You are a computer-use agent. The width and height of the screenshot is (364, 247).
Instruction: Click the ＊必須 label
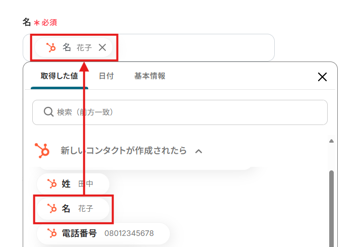pos(45,23)
